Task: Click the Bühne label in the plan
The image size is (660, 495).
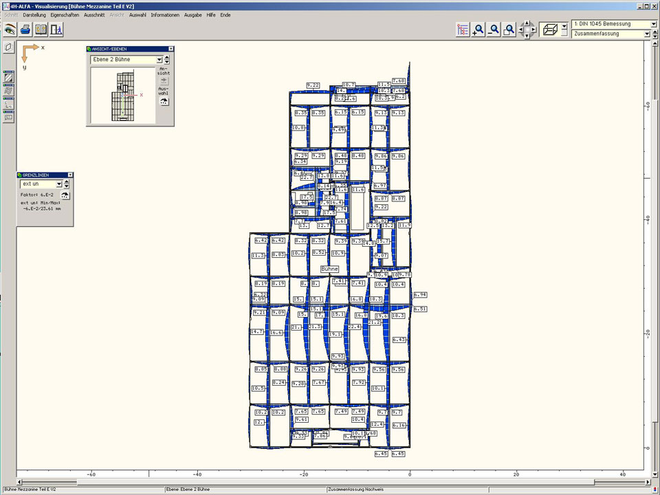Action: (x=329, y=269)
